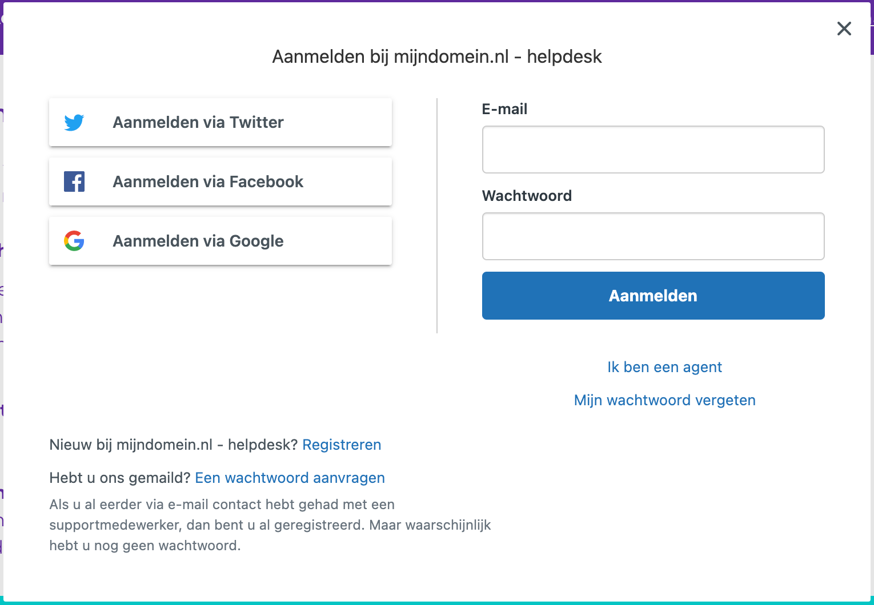Sign in using Aanmelden via Google

pos(220,241)
